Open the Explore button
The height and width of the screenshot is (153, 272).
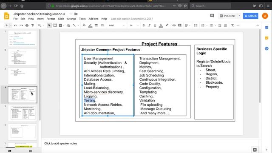point(255,150)
